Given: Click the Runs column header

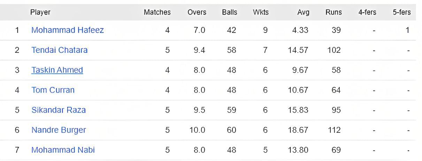Looking at the screenshot, I should pos(333,12).
